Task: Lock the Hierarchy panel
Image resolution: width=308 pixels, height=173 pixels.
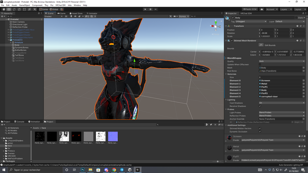Action: click(x=39, y=13)
